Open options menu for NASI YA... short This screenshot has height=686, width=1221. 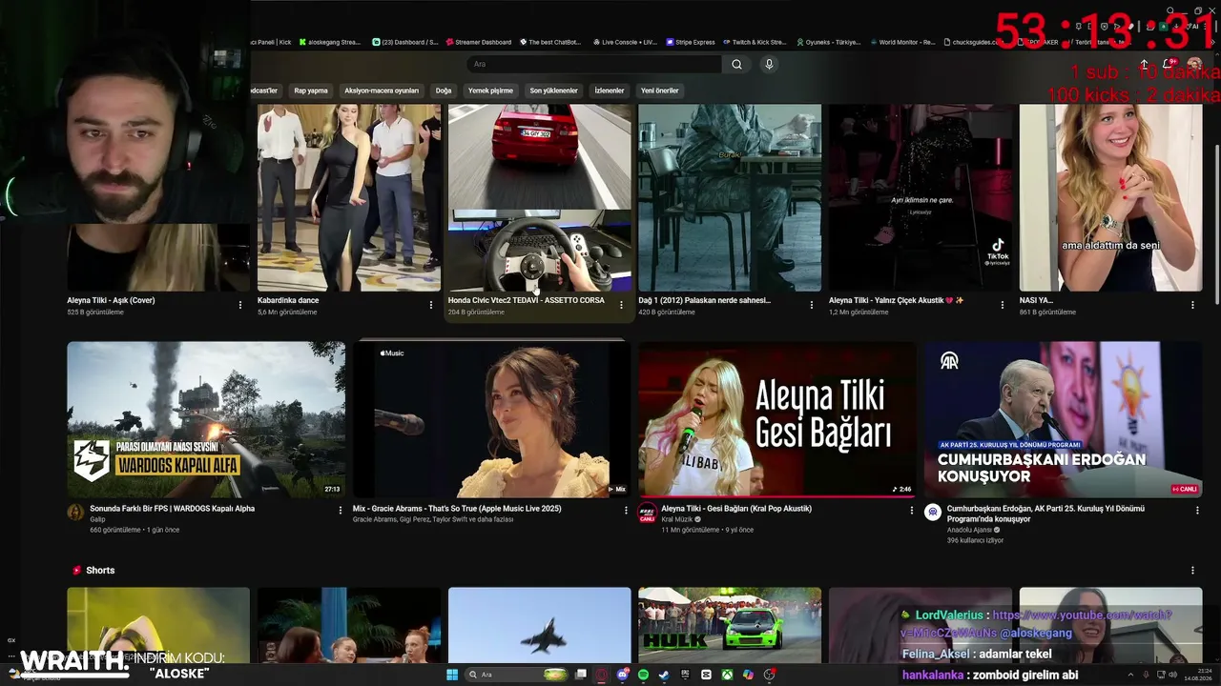point(1192,305)
